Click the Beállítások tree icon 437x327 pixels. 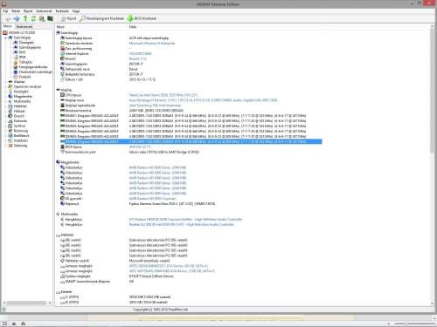pyautogui.click(x=10, y=136)
